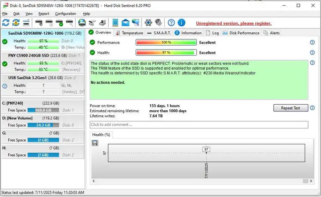The height and width of the screenshot is (197, 321).
Task: Switch to the Overview tab
Action: click(x=100, y=32)
